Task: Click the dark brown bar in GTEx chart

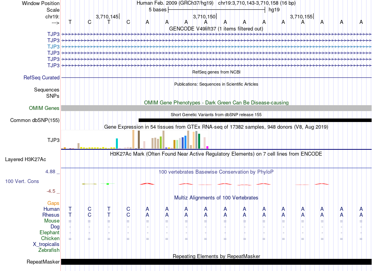Action: point(139,140)
